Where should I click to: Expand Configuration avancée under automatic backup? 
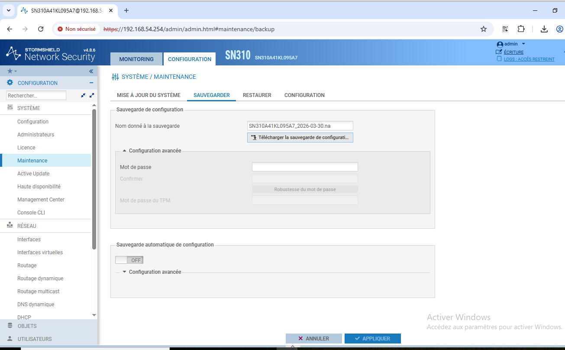point(125,272)
